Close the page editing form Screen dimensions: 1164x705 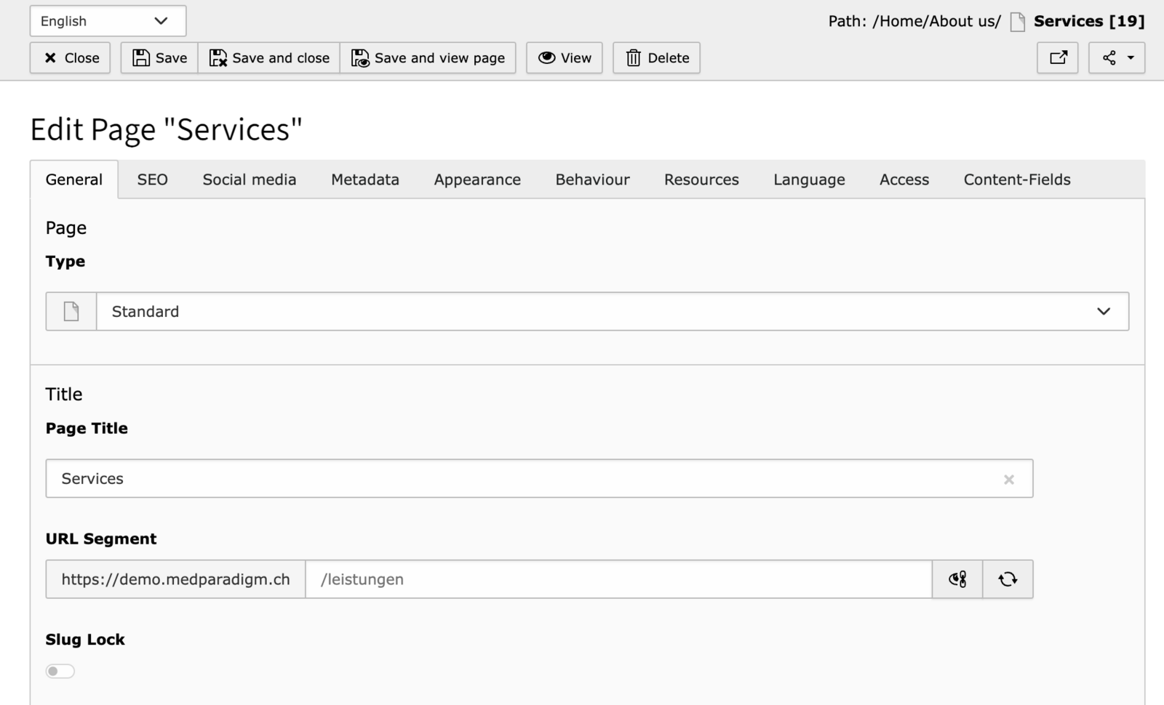[71, 58]
